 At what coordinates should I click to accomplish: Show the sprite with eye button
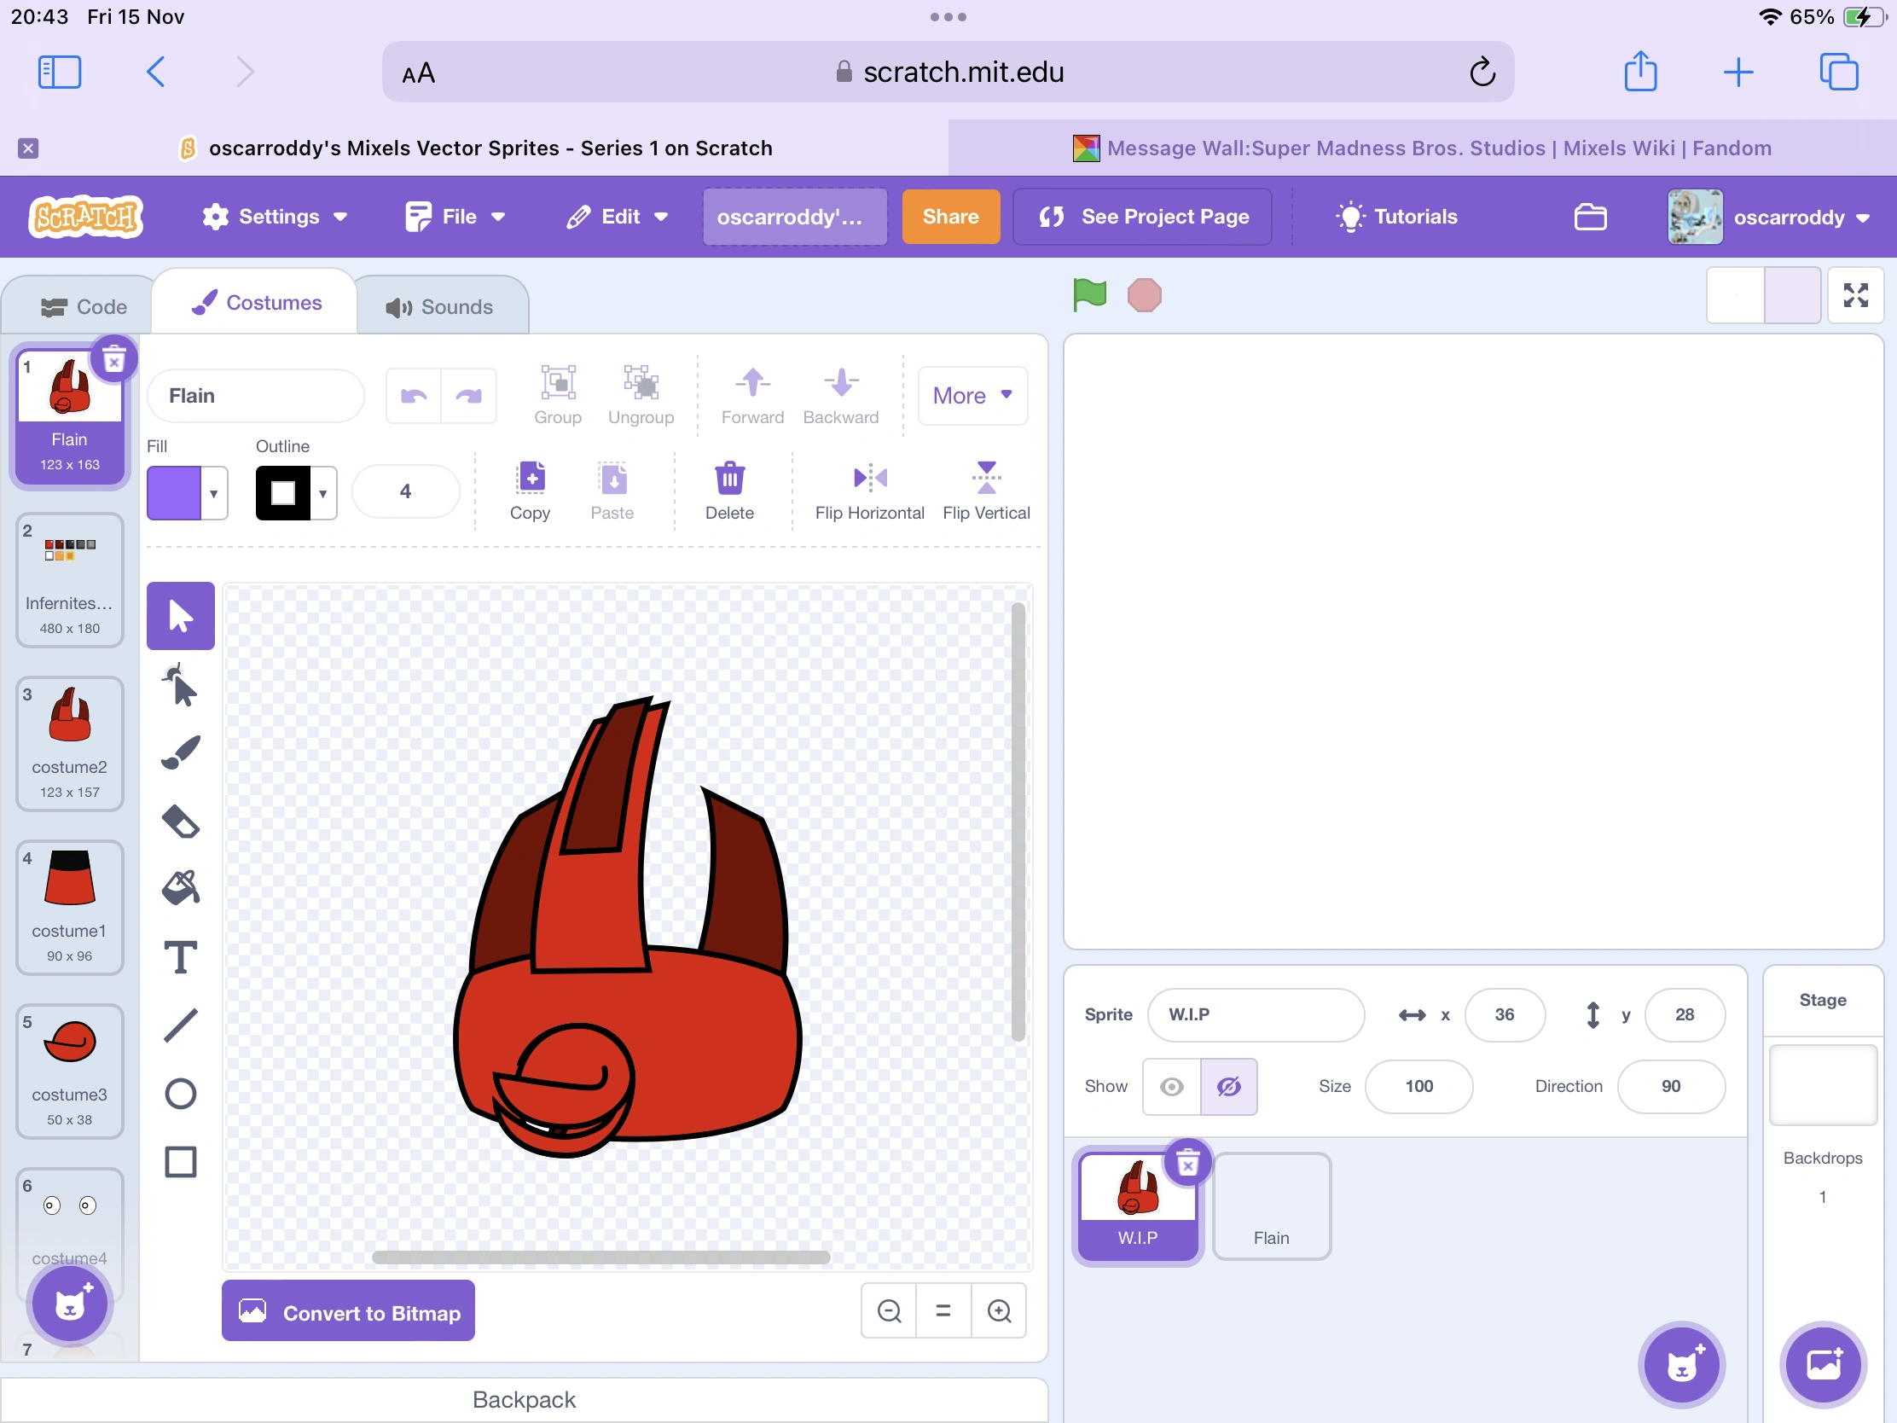[x=1171, y=1087]
